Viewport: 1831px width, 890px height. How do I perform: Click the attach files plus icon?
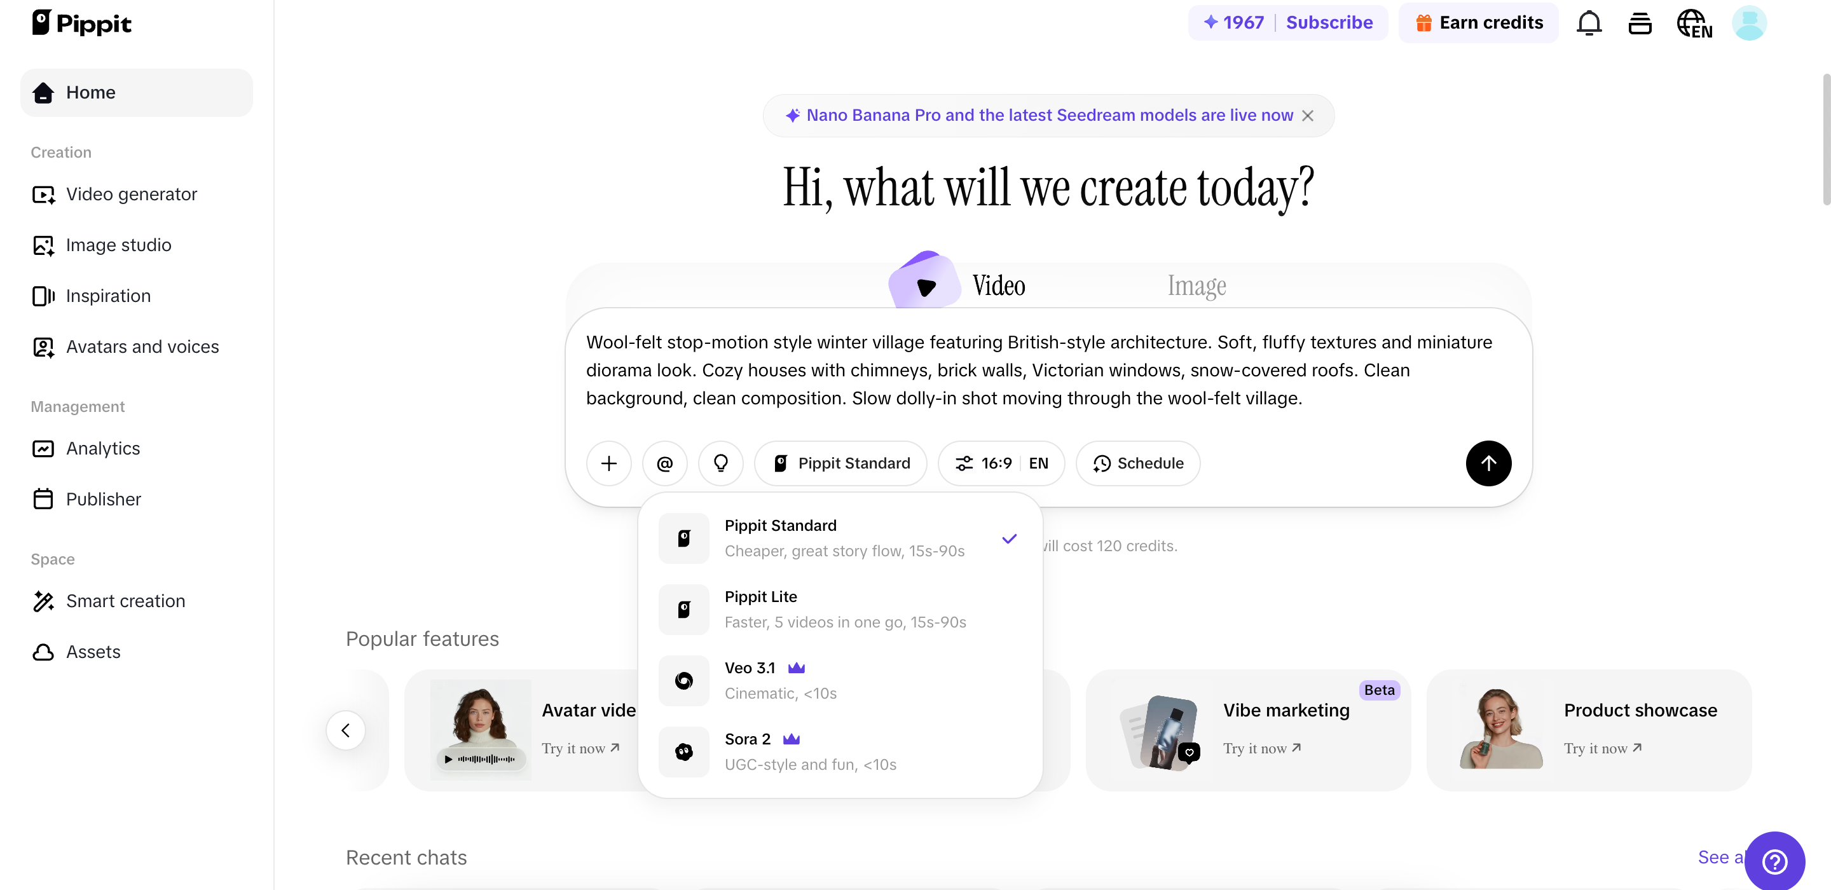coord(608,463)
